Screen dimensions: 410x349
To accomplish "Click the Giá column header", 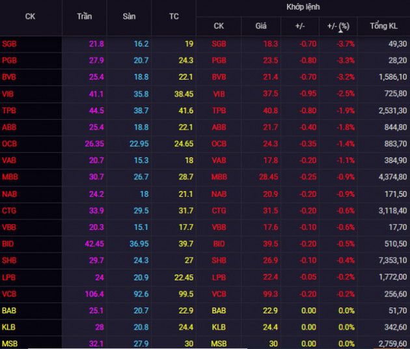I will tap(261, 26).
